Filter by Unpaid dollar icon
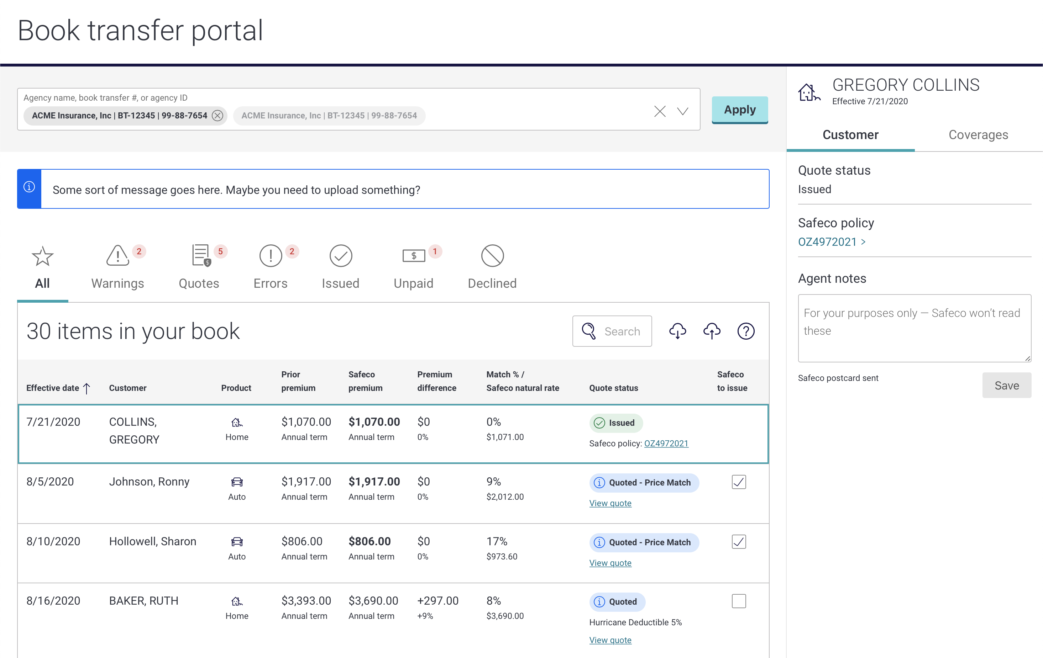1043x658 pixels. coord(413,256)
